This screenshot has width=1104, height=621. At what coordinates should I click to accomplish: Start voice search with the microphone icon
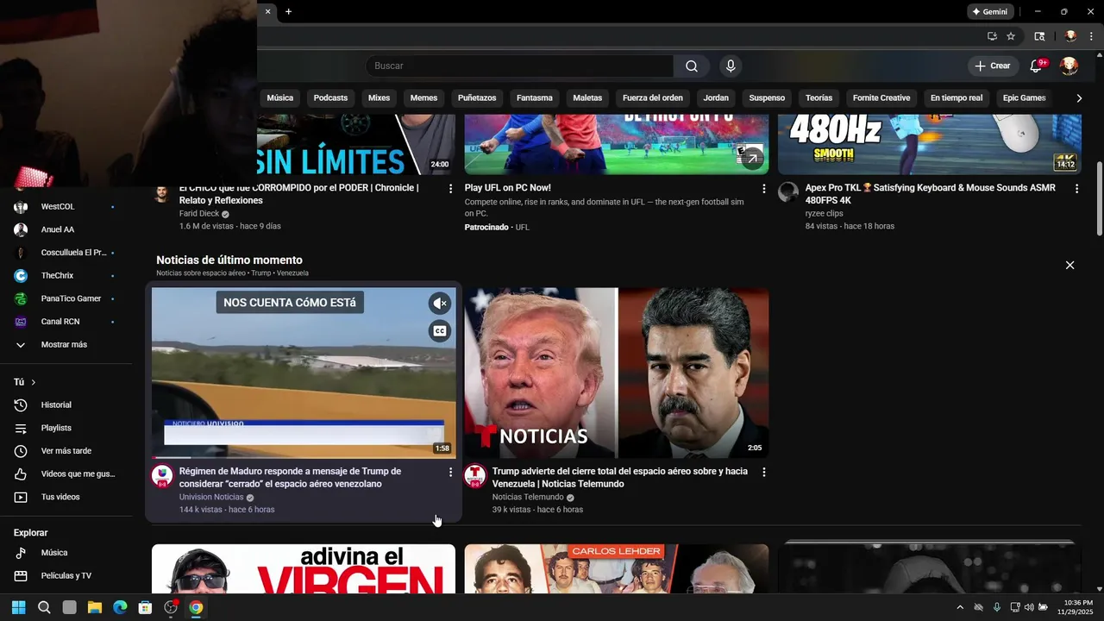(731, 66)
